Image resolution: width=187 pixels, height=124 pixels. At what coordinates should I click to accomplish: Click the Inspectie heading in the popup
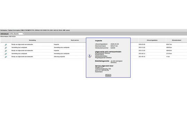coord(98,41)
